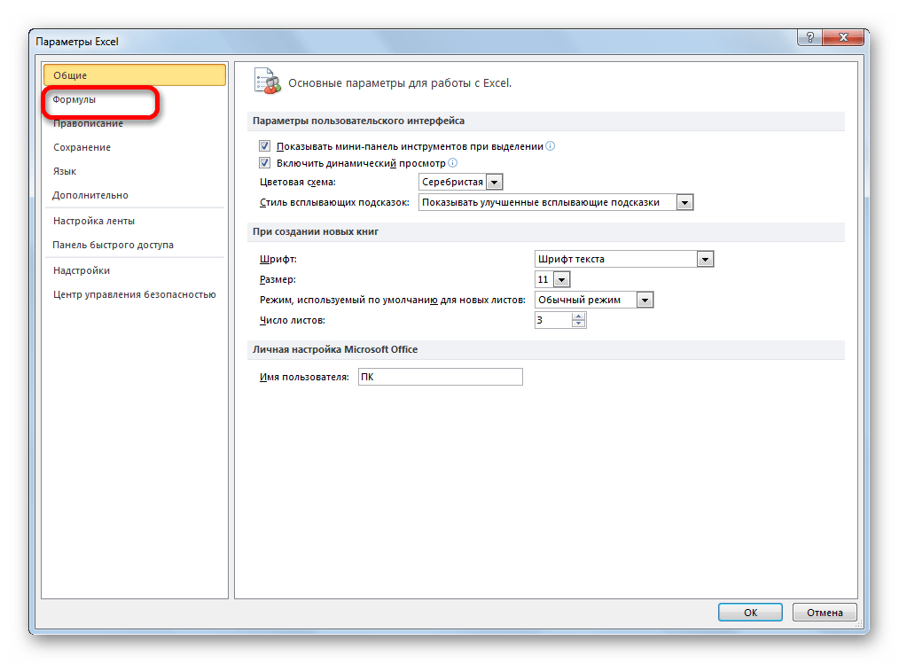
Task: Click info icon beside динамический просмотр
Action: point(453,163)
